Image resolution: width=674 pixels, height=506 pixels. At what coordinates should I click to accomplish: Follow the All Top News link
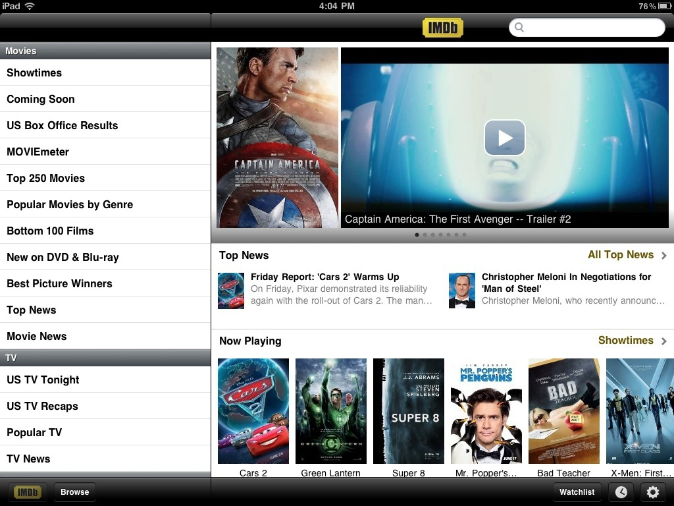point(621,255)
